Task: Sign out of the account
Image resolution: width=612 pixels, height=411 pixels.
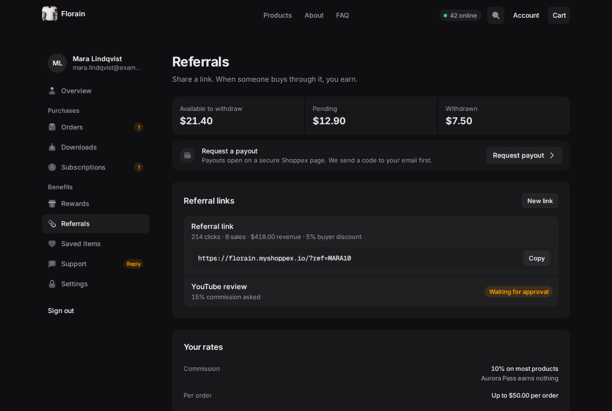Action: [61, 311]
